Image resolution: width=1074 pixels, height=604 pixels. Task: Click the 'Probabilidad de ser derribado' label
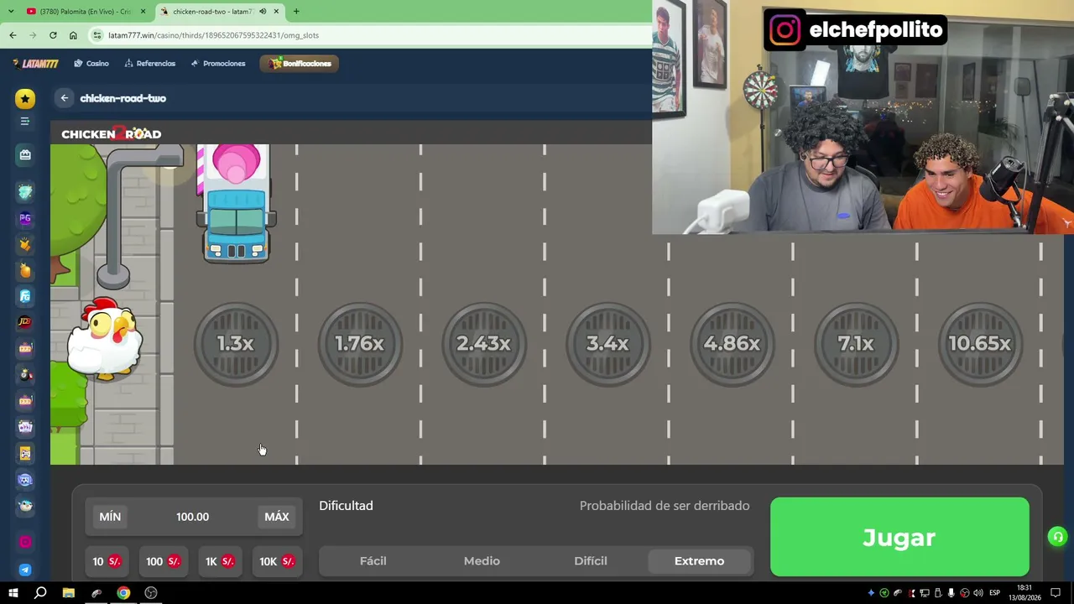[x=665, y=506]
